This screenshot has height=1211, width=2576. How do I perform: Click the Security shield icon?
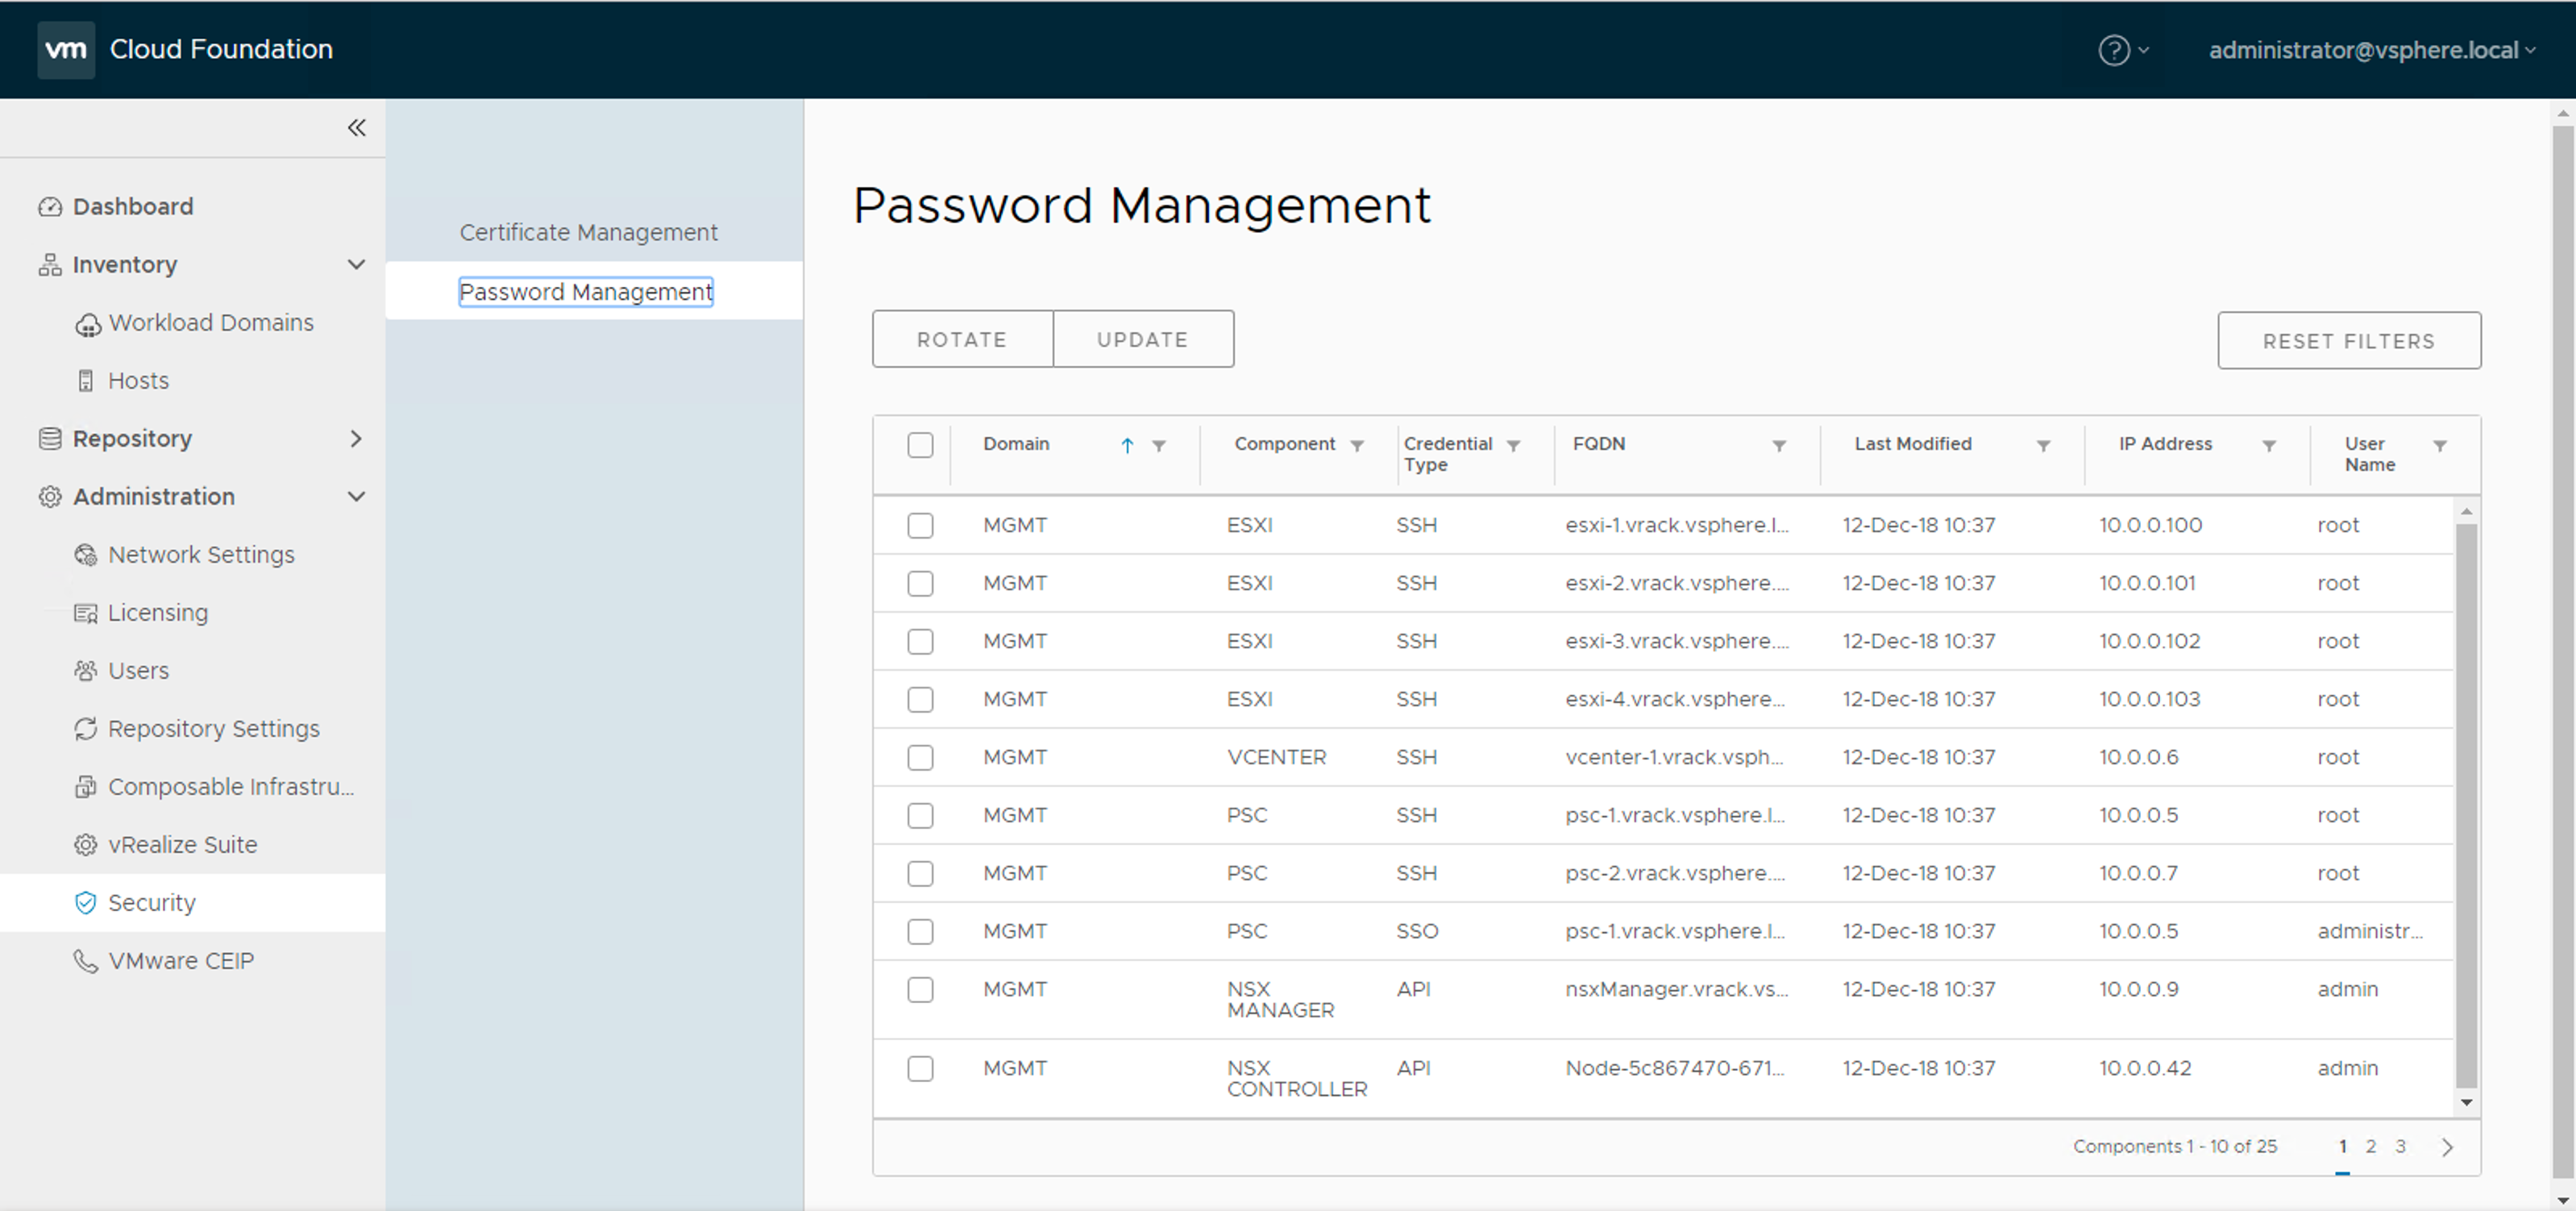click(86, 903)
